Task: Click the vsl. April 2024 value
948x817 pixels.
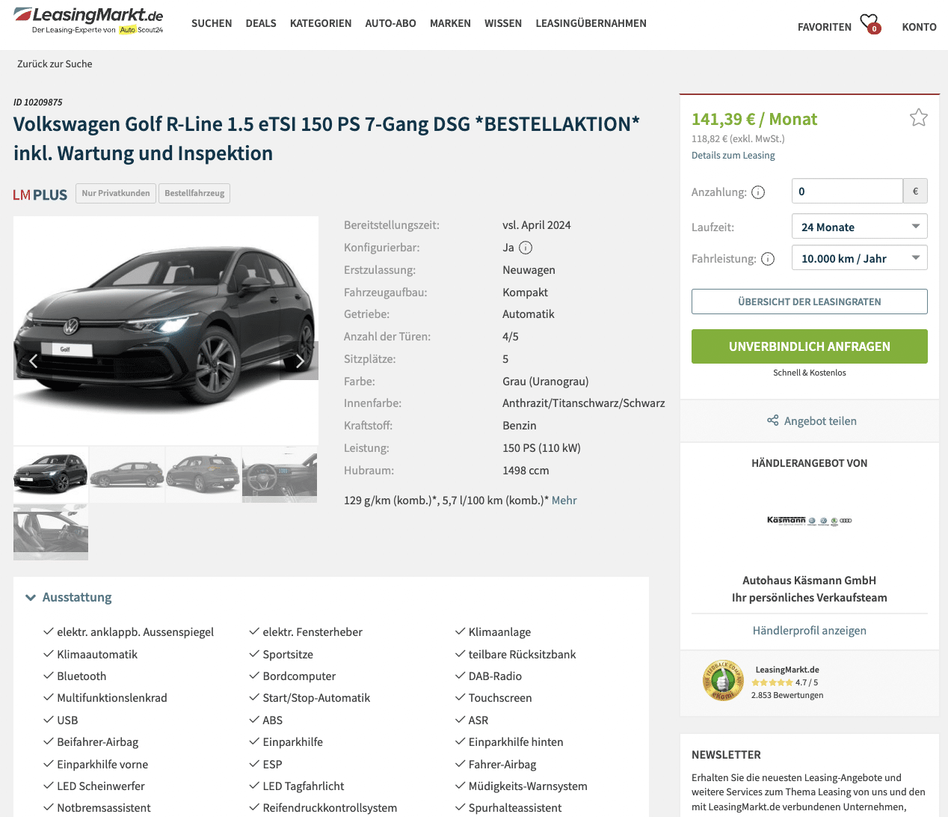Action: [537, 225]
